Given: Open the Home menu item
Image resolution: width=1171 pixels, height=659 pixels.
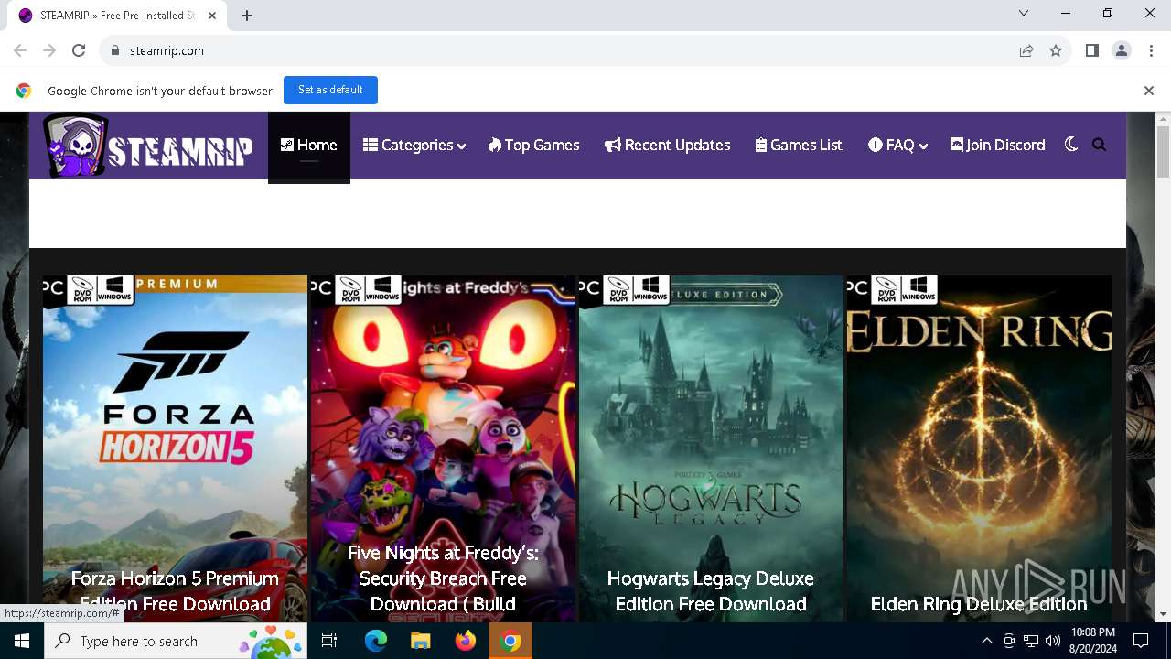Looking at the screenshot, I should point(309,146).
